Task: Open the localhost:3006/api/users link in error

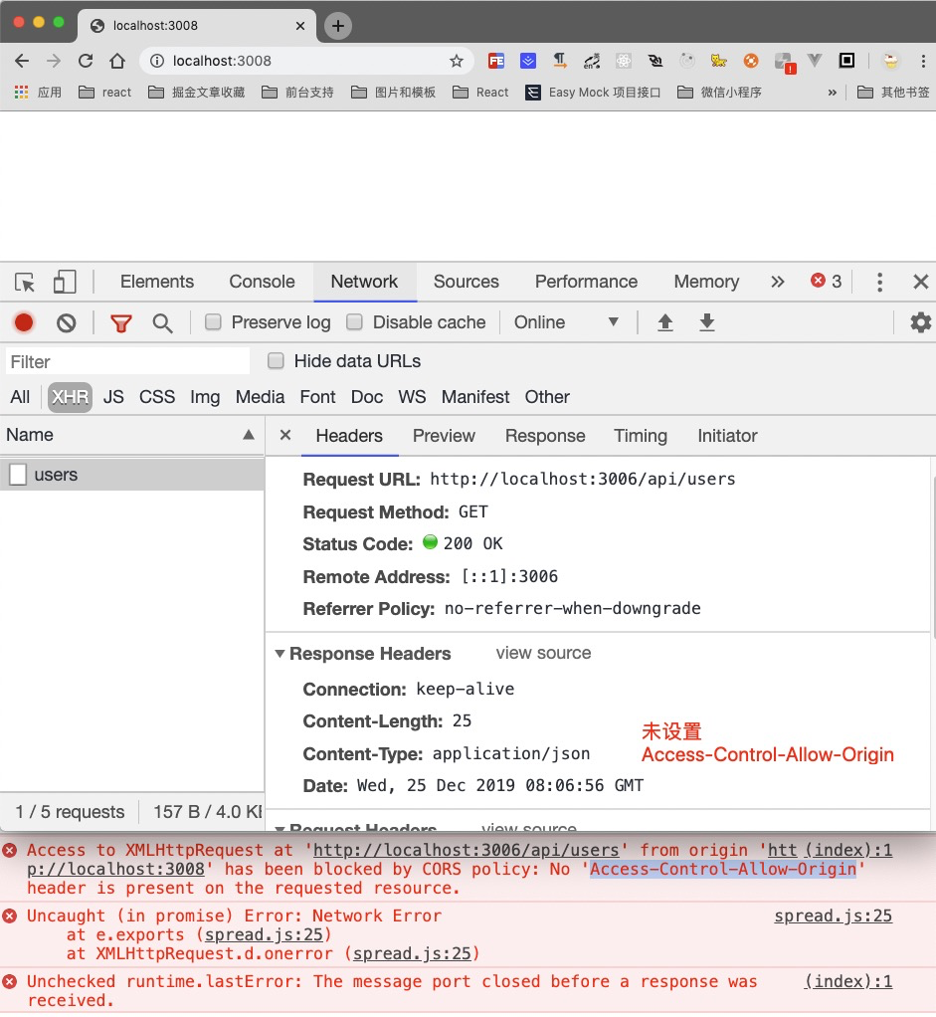Action: click(x=467, y=850)
